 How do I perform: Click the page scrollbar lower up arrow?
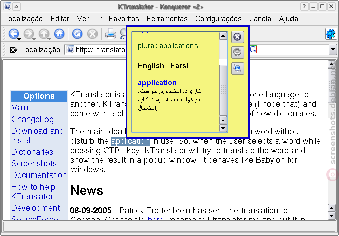pyautogui.click(x=331, y=208)
